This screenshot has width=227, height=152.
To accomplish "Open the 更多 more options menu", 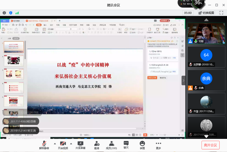I will [x=158, y=145].
